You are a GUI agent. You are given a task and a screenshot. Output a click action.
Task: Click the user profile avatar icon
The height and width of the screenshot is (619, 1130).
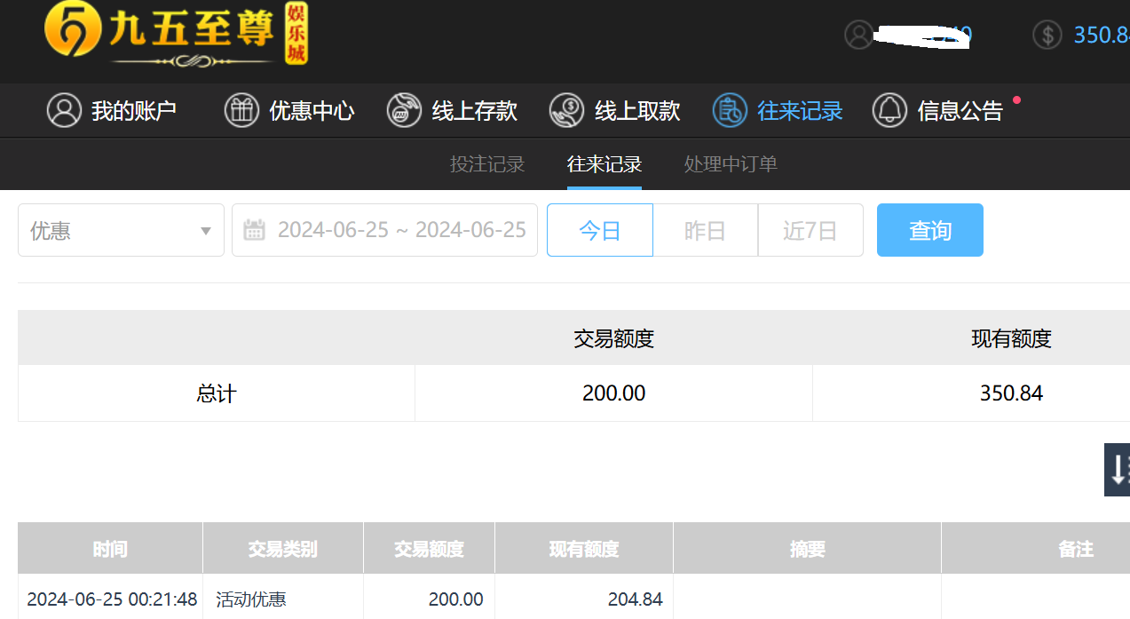858,35
